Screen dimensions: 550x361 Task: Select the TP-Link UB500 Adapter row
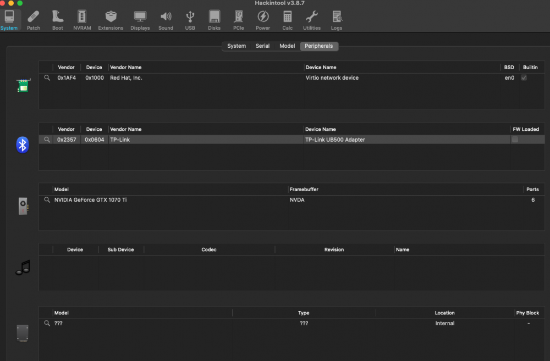tap(292, 140)
